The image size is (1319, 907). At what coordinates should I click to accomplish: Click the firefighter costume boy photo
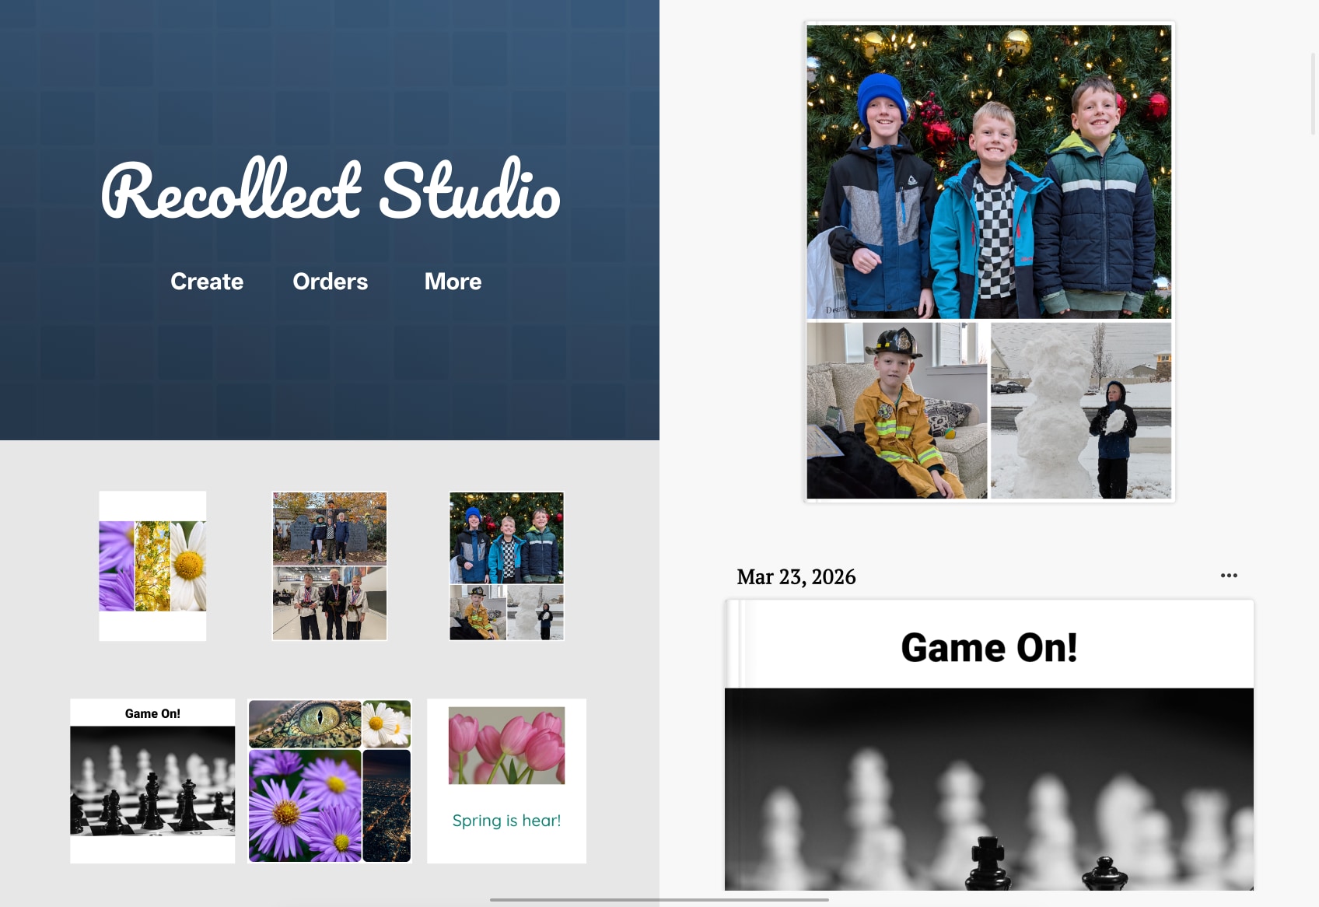tap(897, 411)
